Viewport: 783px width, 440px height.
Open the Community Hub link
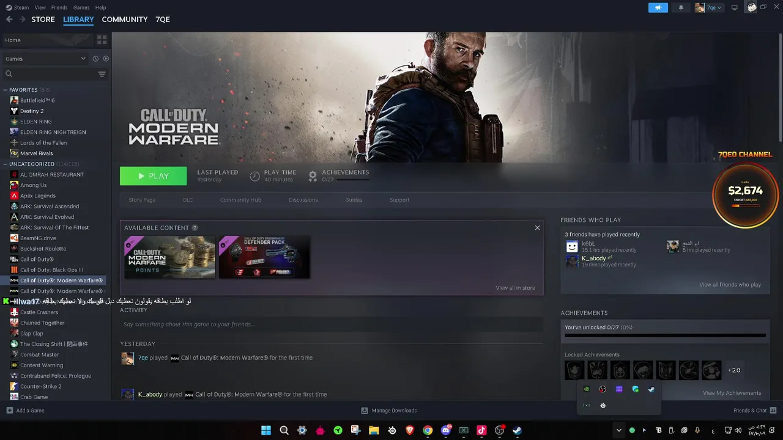tap(240, 200)
